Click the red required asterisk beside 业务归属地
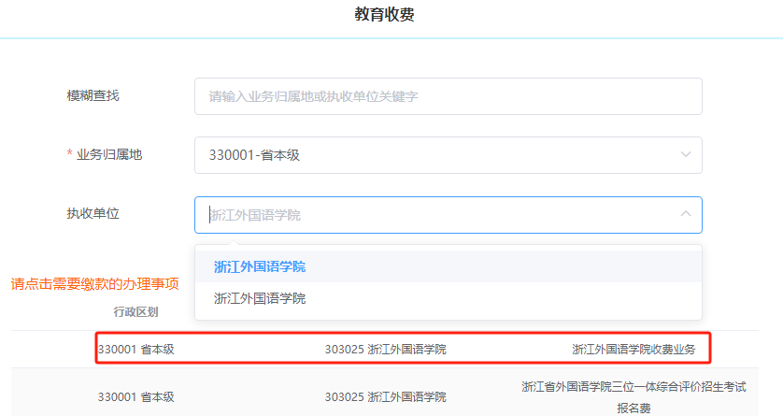Image resolution: width=783 pixels, height=416 pixels. point(69,155)
